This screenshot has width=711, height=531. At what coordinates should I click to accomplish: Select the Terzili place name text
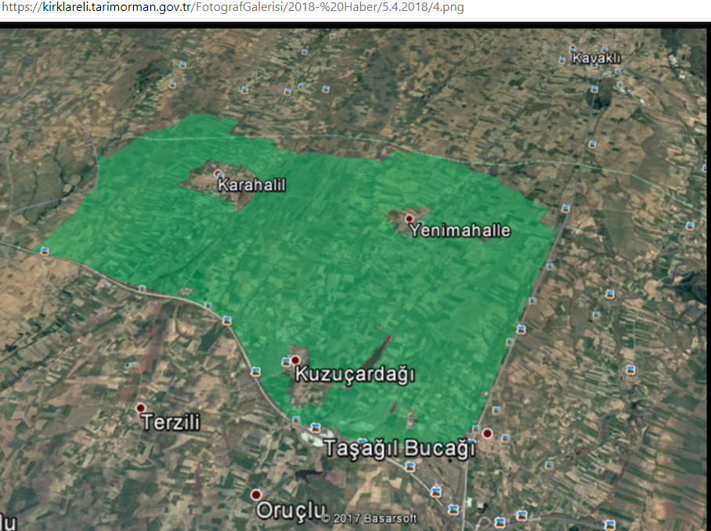pyautogui.click(x=171, y=422)
